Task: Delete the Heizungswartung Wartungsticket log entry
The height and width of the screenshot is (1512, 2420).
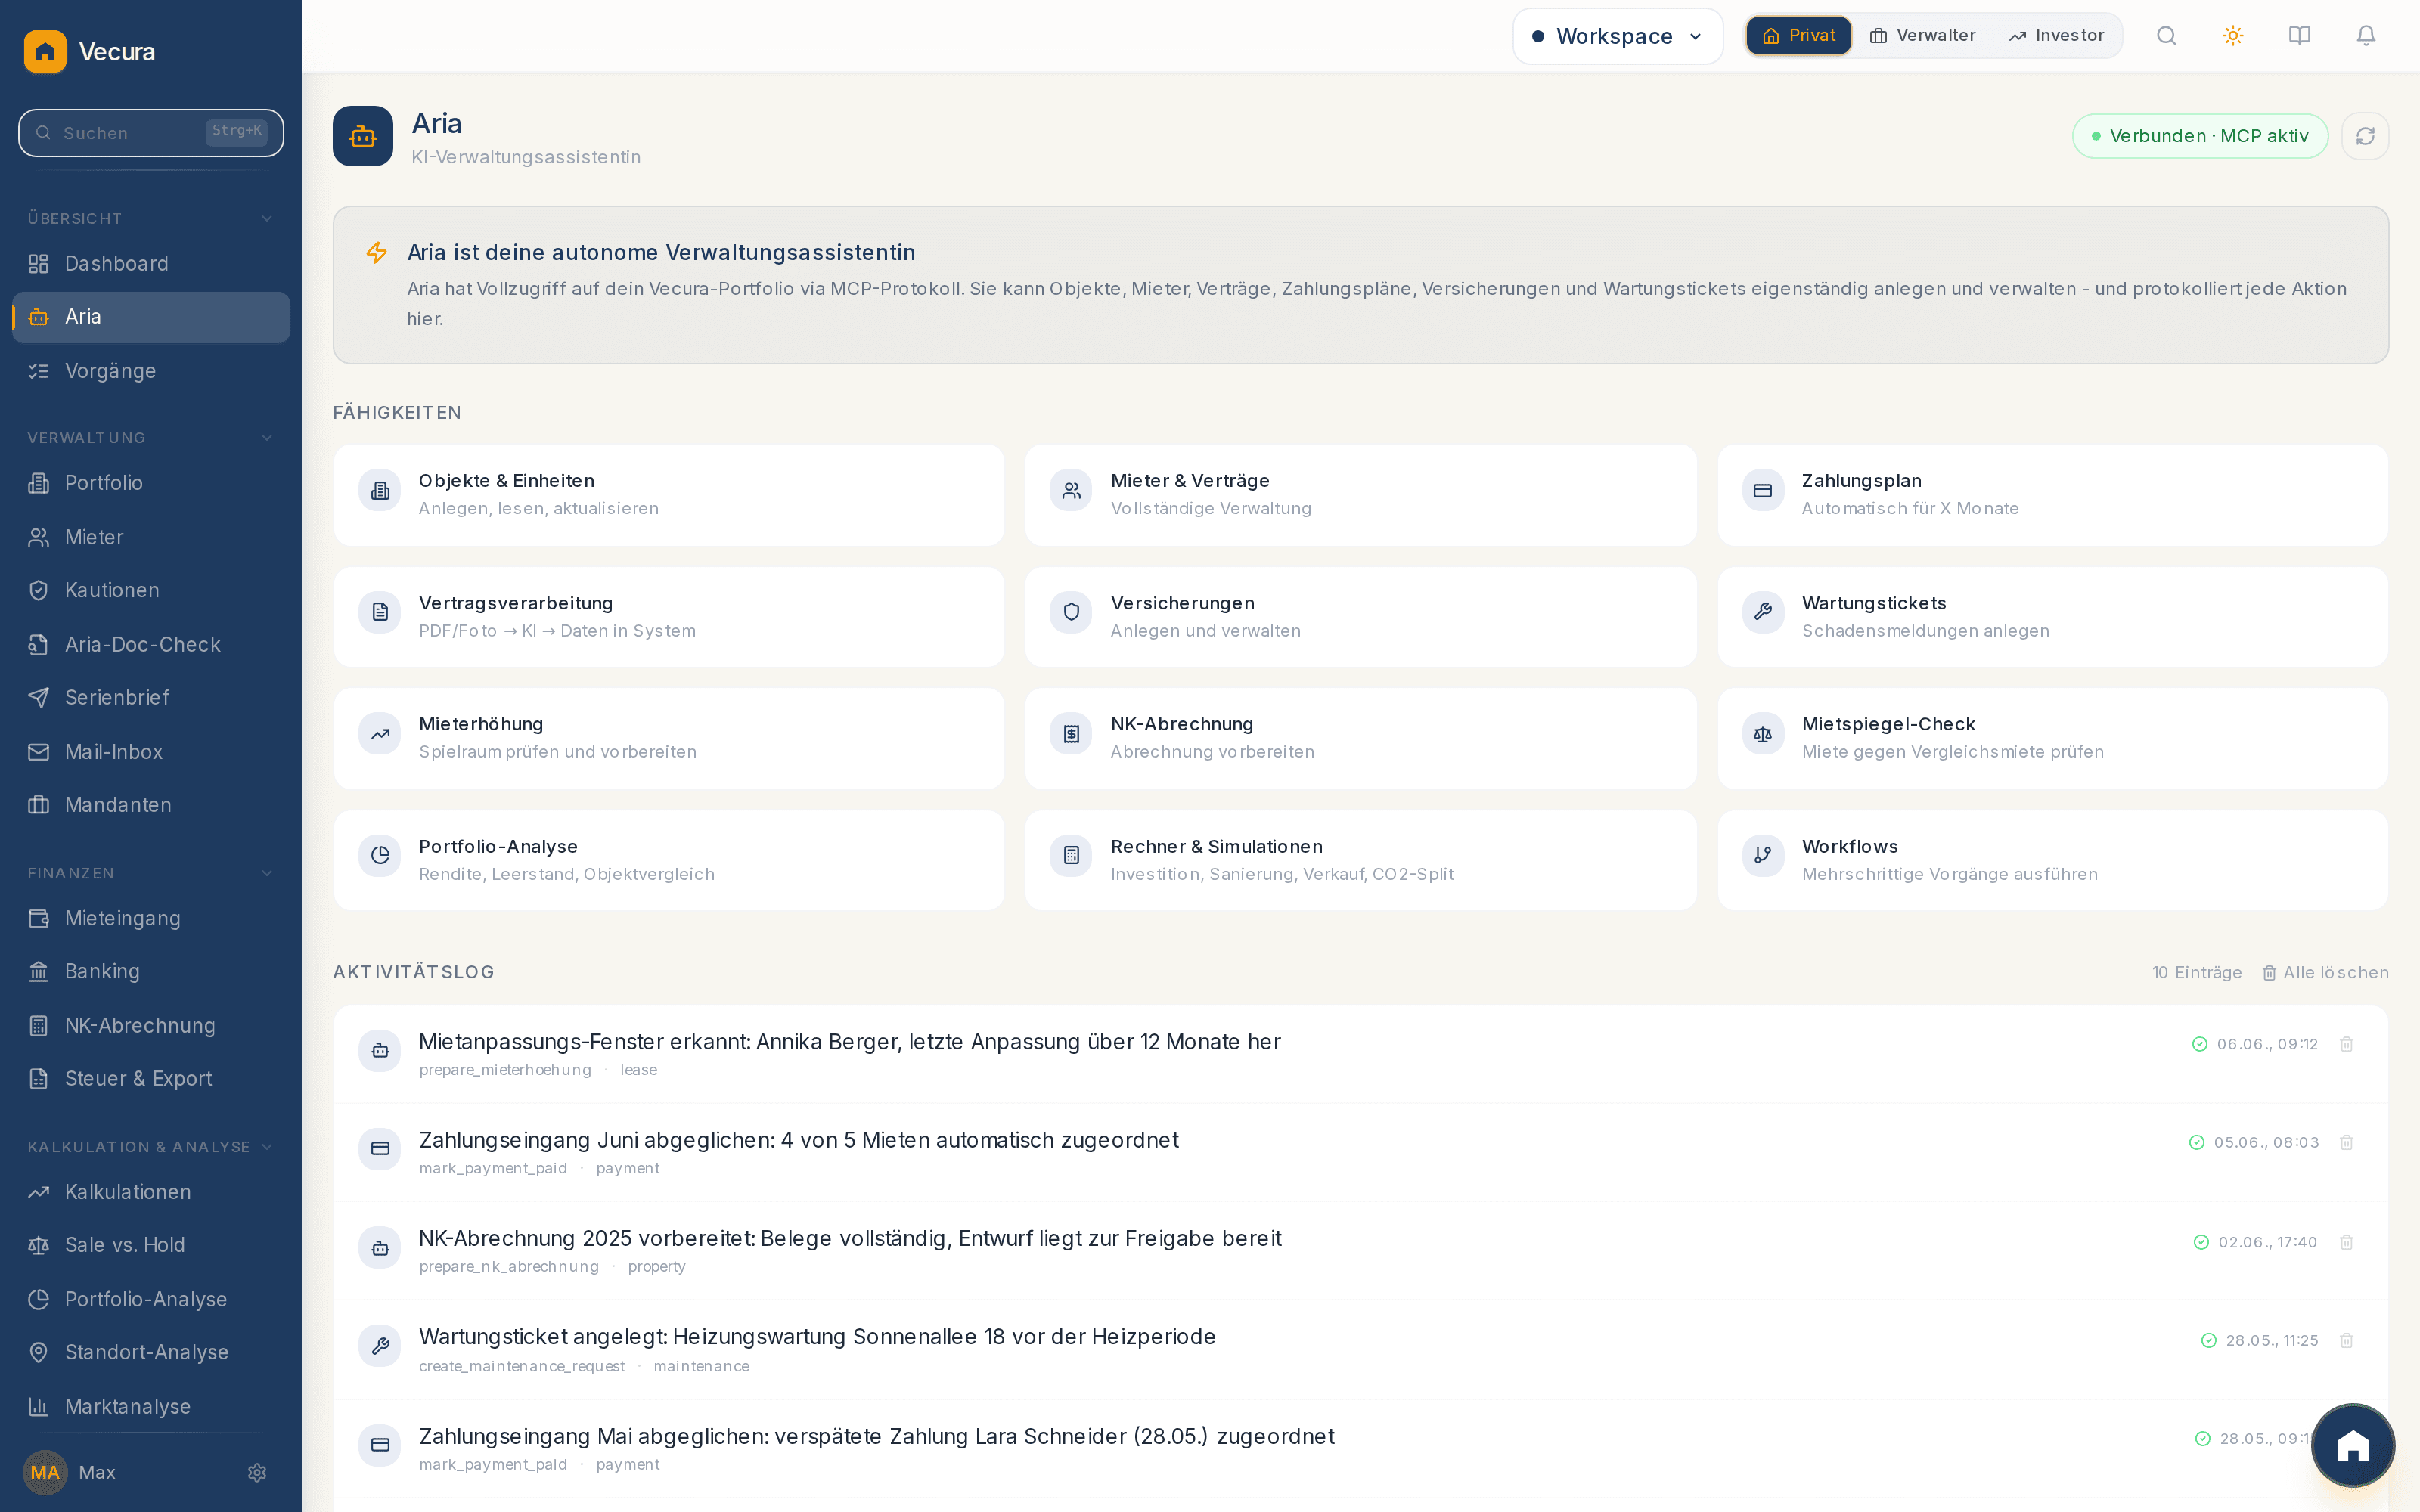Action: point(2347,1340)
